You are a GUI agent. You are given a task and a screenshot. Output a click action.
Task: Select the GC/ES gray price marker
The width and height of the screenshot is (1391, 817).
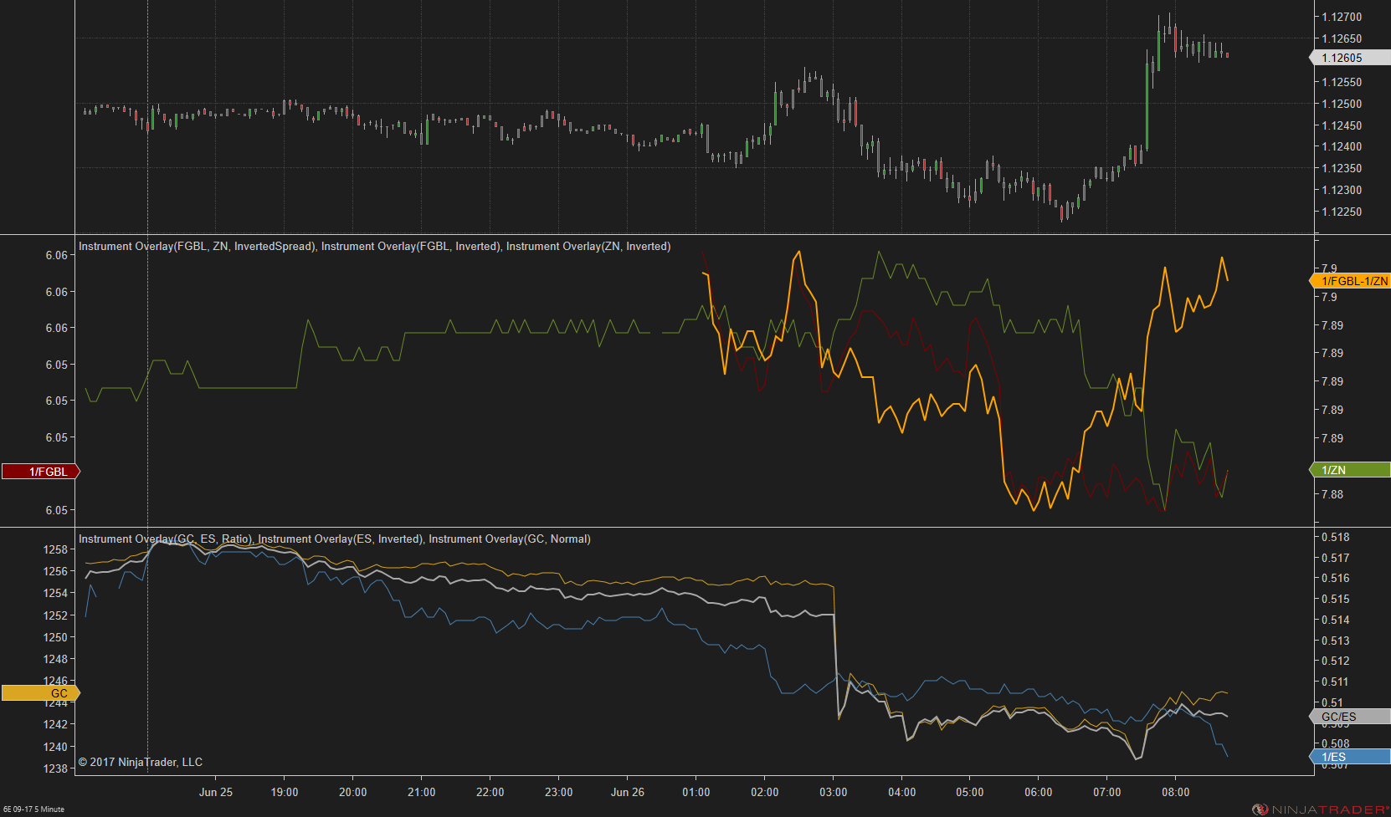(x=1349, y=717)
